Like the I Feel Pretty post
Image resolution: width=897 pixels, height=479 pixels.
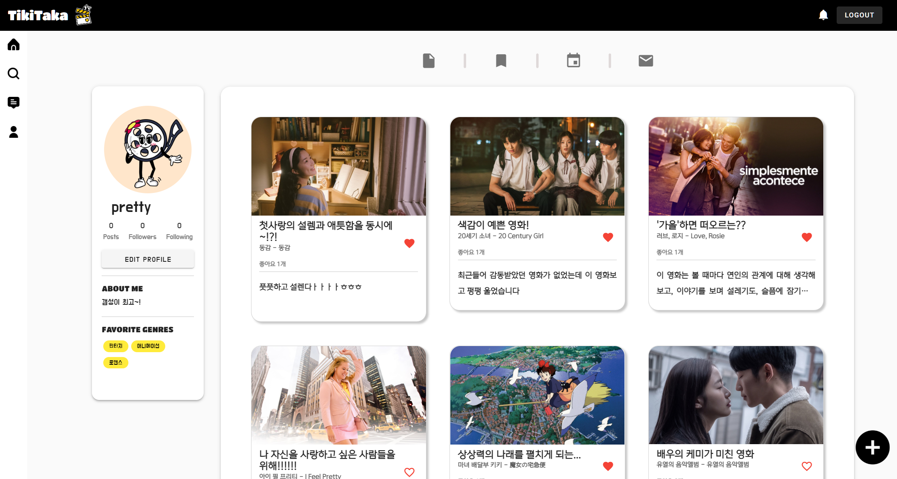pyautogui.click(x=409, y=472)
